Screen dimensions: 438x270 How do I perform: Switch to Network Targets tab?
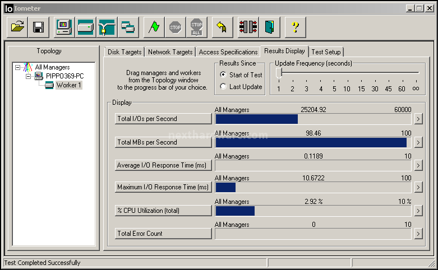(170, 52)
